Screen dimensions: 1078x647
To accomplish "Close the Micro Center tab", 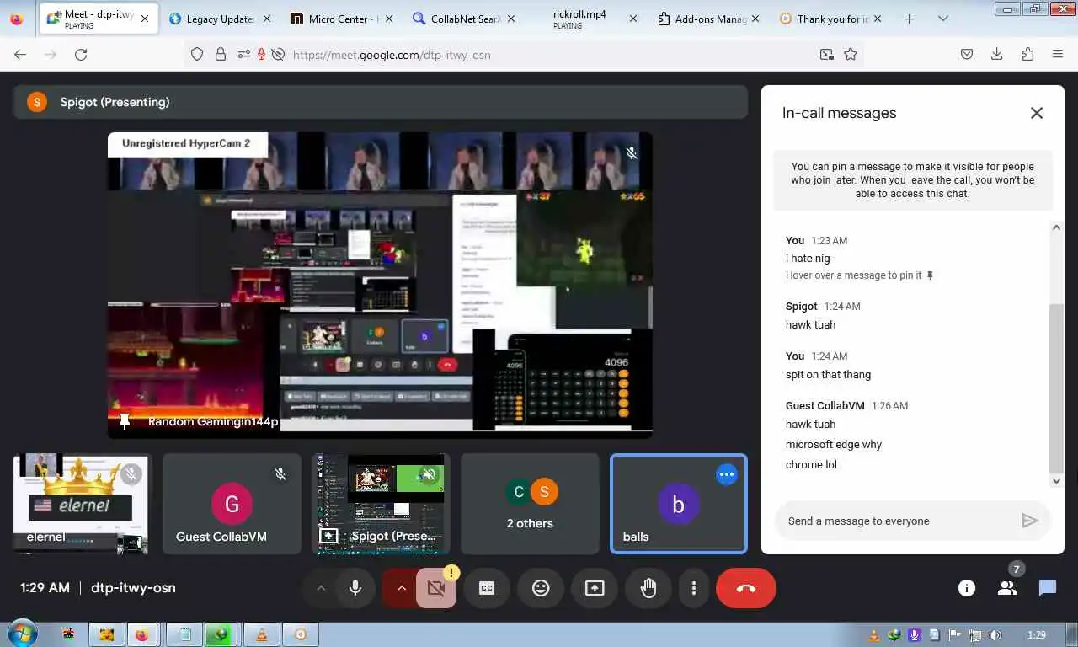I will tap(389, 19).
